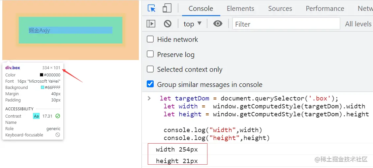Open the partly visible Network tab
The image size is (373, 168).
[x=365, y=9]
